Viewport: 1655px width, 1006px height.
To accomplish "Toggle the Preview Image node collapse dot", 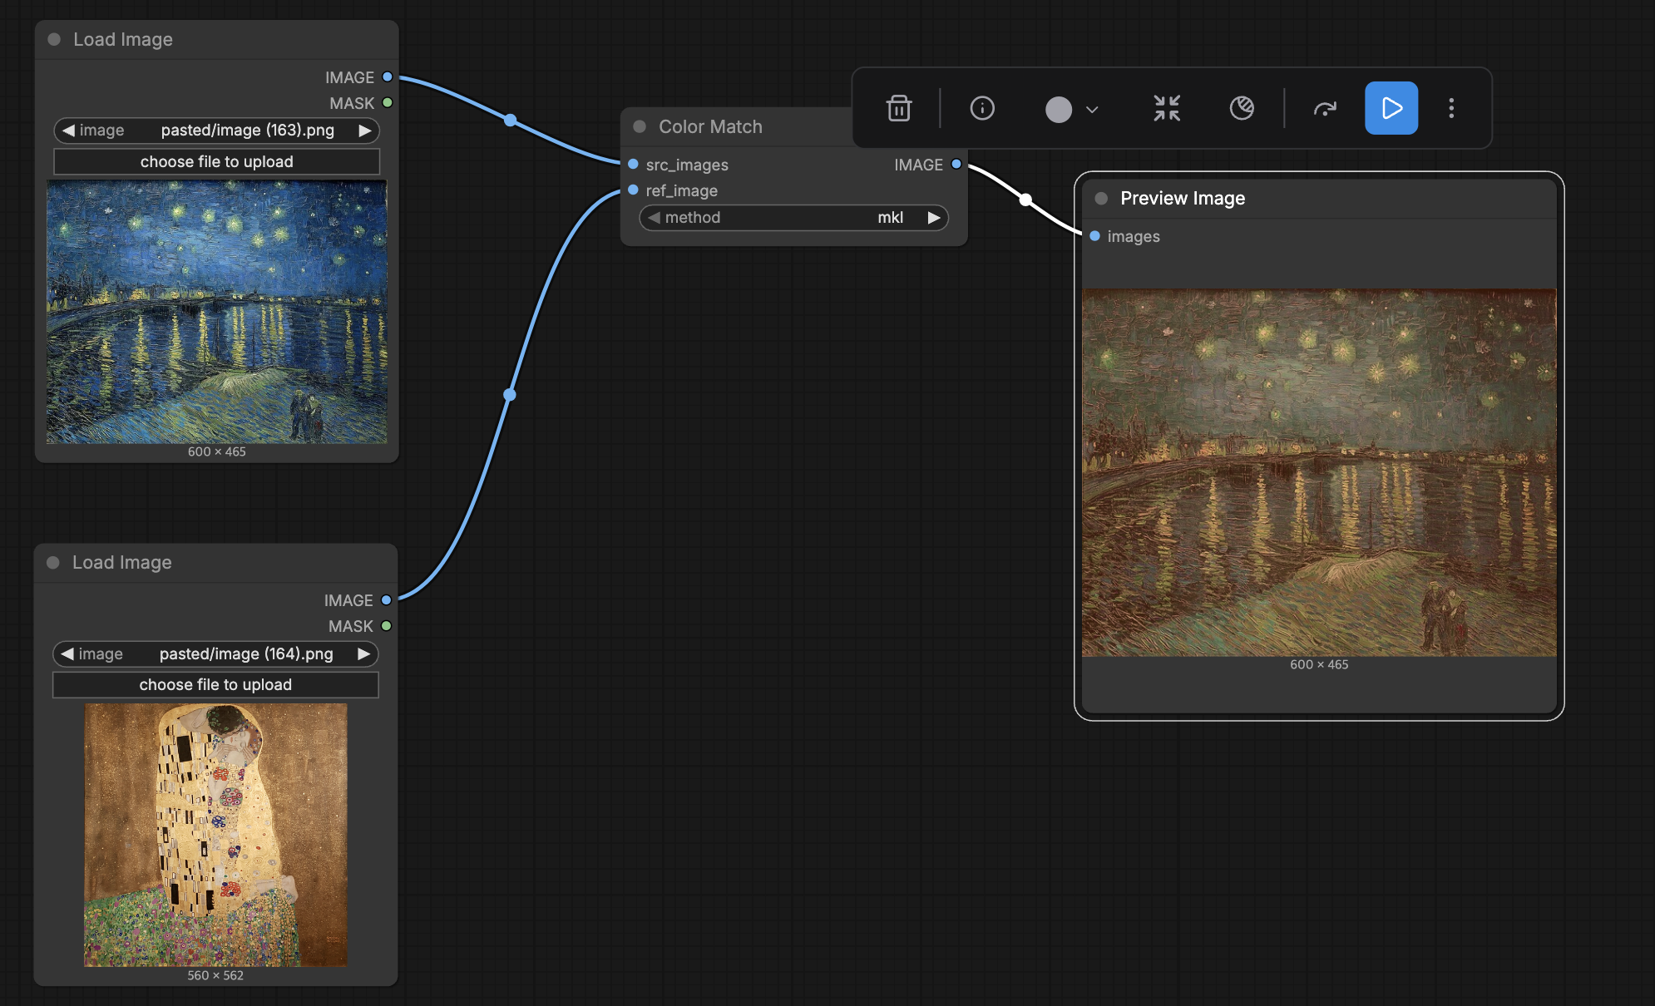I will [x=1101, y=198].
